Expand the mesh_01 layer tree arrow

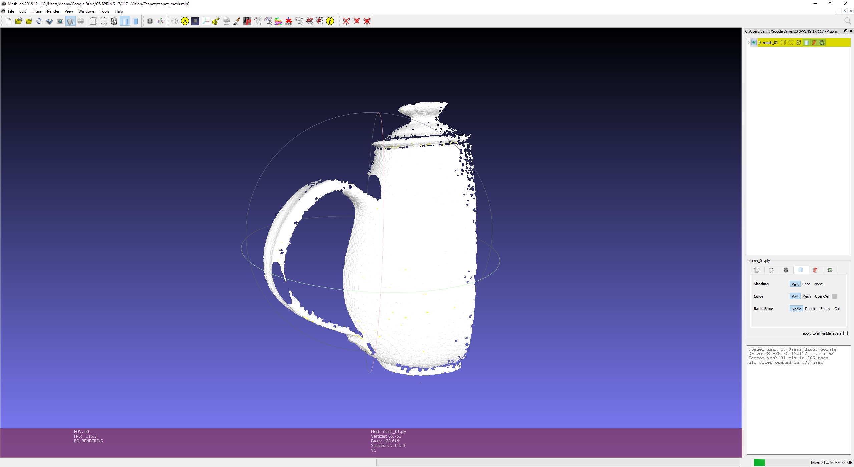click(749, 42)
